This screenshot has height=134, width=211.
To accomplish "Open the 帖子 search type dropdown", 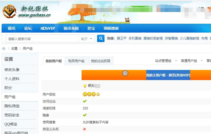I will coord(87,39).
